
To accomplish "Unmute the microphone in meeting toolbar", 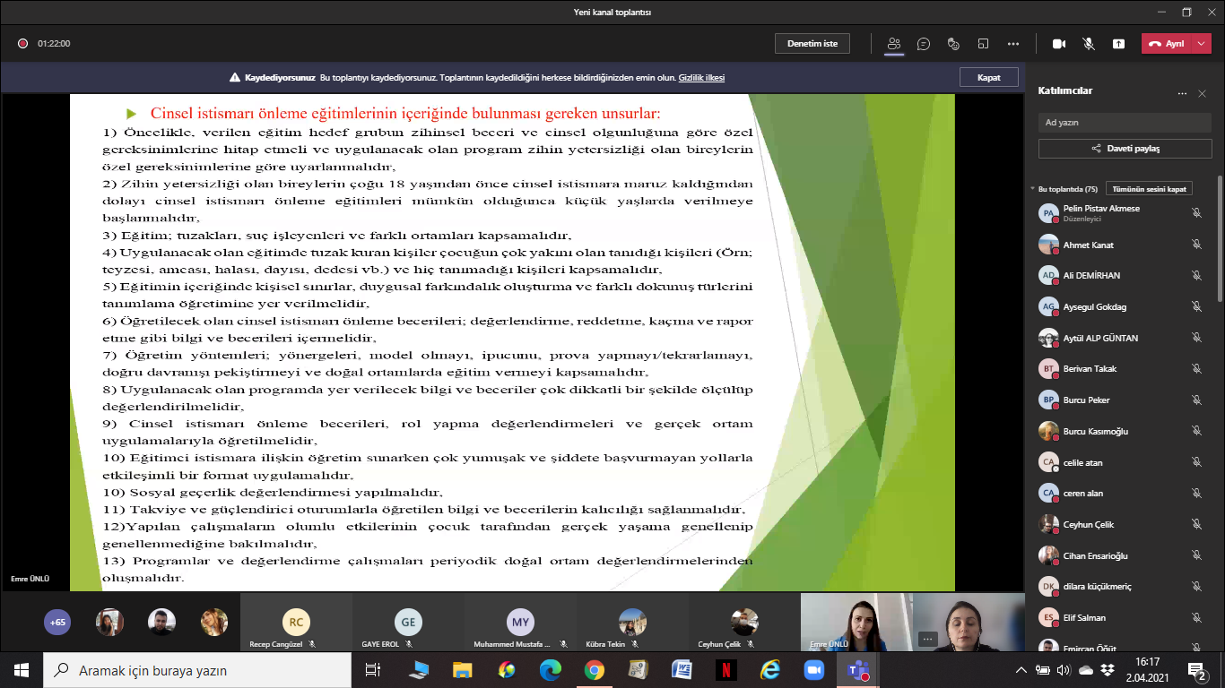I will coord(1089,43).
